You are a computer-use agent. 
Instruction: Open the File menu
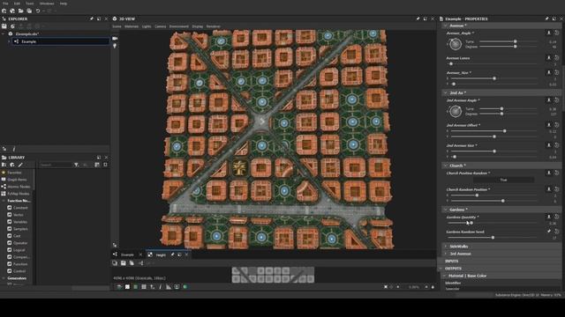(x=5, y=4)
